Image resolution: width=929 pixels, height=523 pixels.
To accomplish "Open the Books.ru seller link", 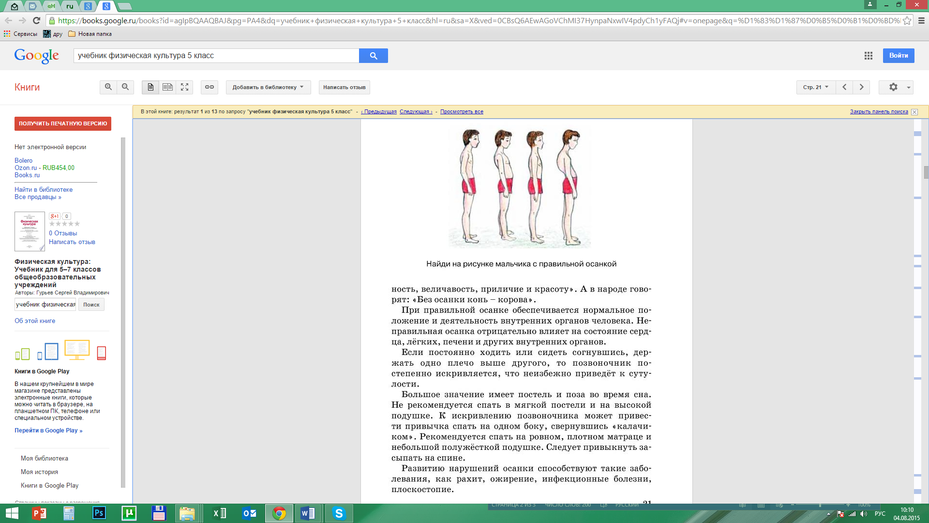I will 27,175.
